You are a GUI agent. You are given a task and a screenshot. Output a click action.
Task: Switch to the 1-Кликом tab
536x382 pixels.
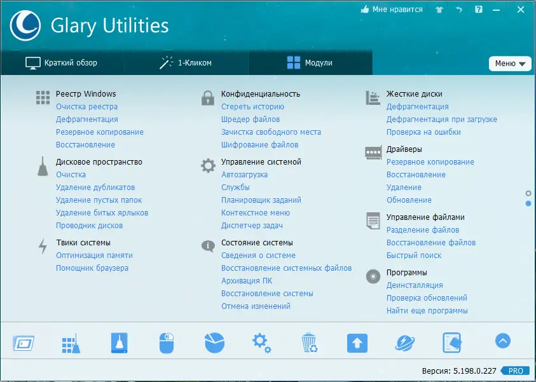tap(186, 63)
